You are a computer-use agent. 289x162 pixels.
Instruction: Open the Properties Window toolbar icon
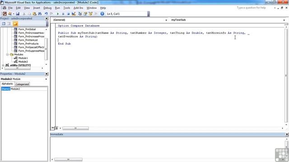pyautogui.click(x=85, y=14)
